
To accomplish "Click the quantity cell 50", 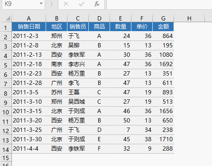I will coord(120,120).
